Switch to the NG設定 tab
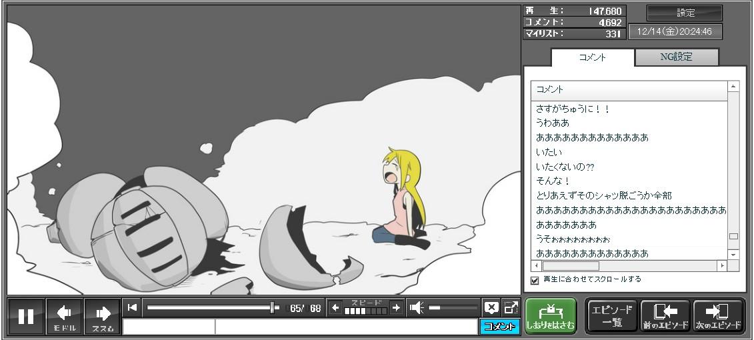The width and height of the screenshot is (754, 340). point(676,57)
